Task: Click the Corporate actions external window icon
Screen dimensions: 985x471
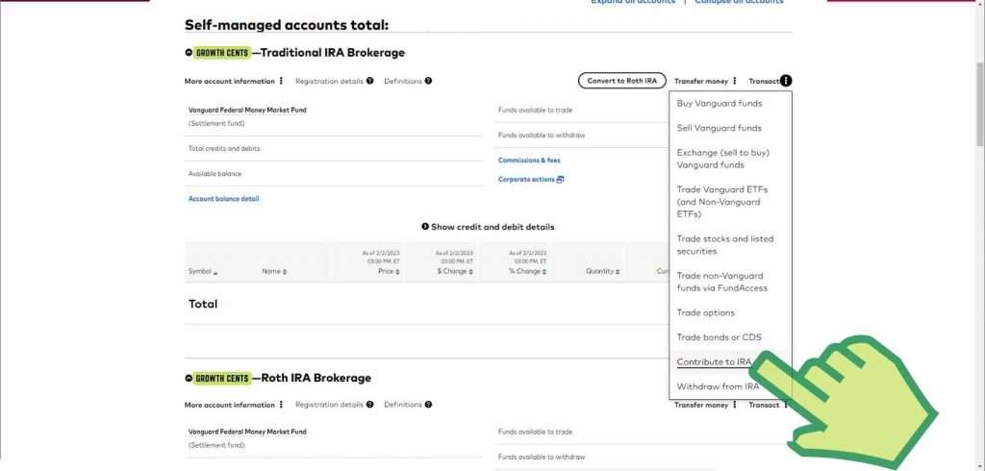Action: [x=561, y=180]
